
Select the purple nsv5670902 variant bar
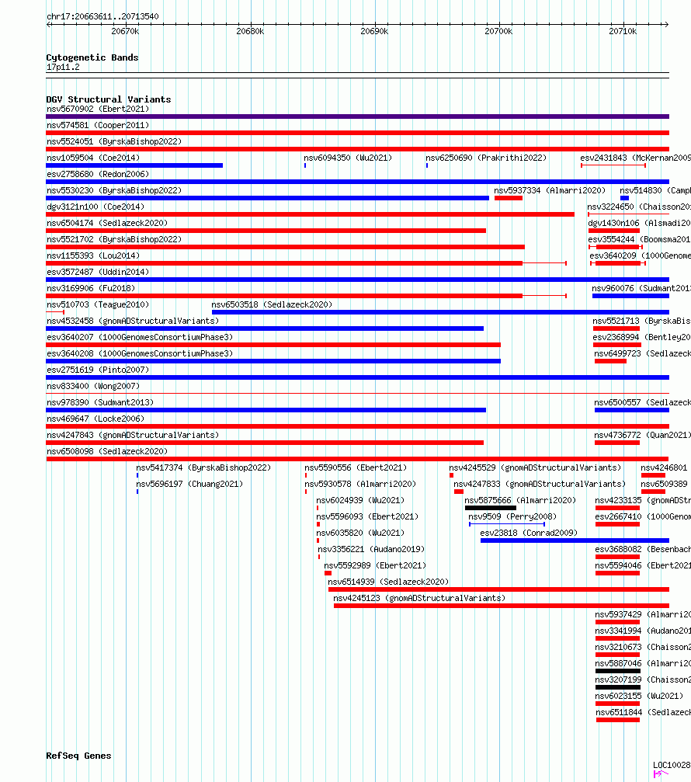(357, 116)
